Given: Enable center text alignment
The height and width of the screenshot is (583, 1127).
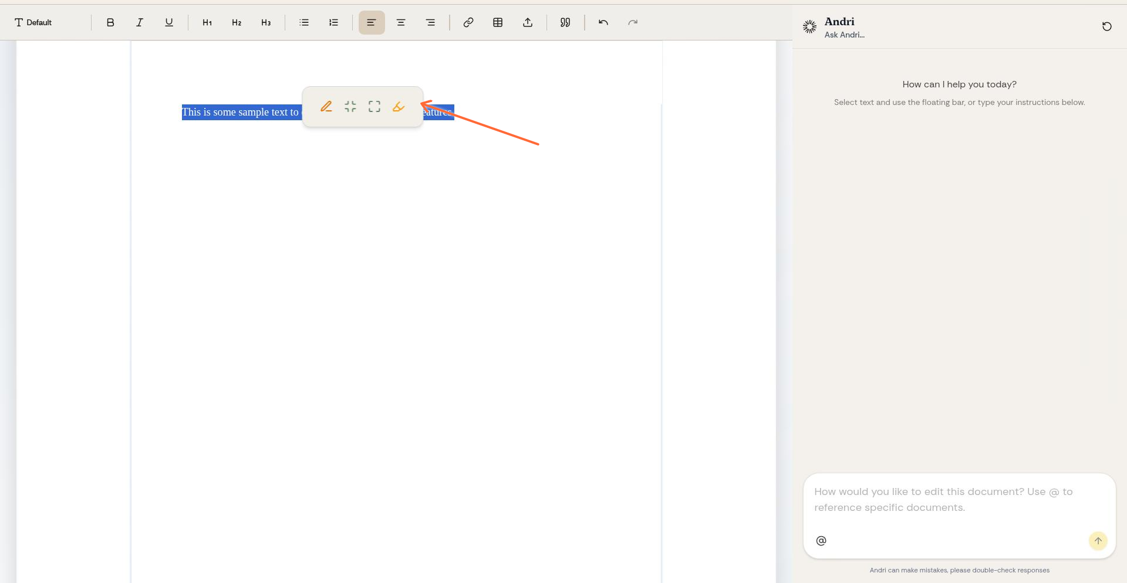Looking at the screenshot, I should click(401, 22).
